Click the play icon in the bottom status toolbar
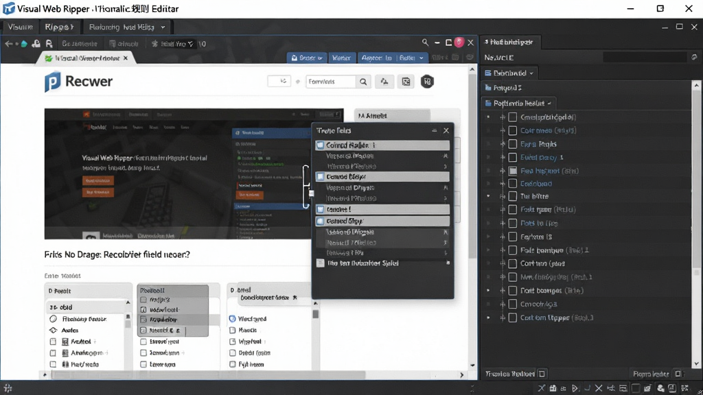Image resolution: width=703 pixels, height=395 pixels. pos(575,388)
